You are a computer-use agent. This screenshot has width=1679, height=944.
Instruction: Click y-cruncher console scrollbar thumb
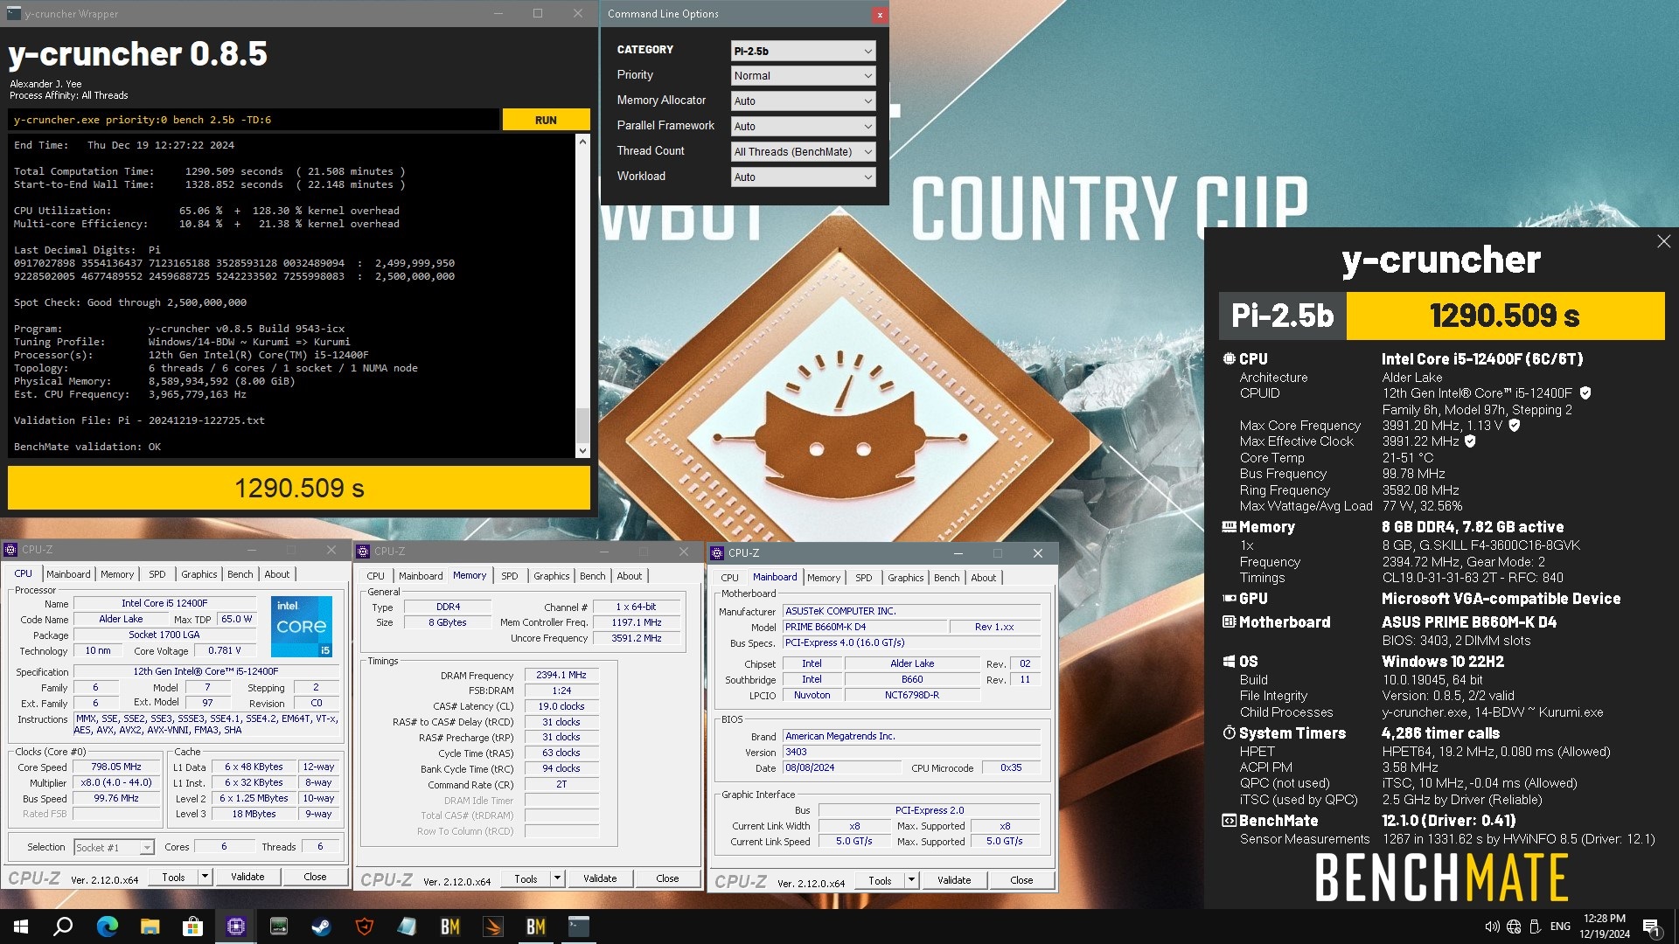(x=582, y=425)
